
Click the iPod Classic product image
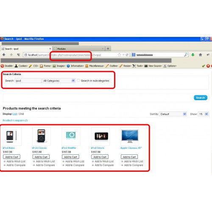42,137
